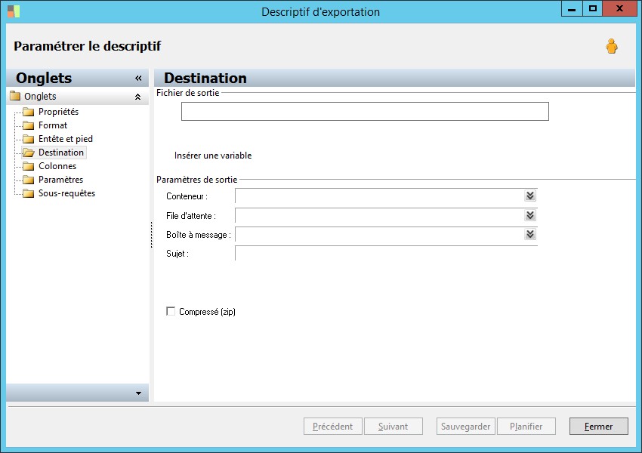Click the orange user figure icon
The width and height of the screenshot is (642, 453).
coord(612,47)
